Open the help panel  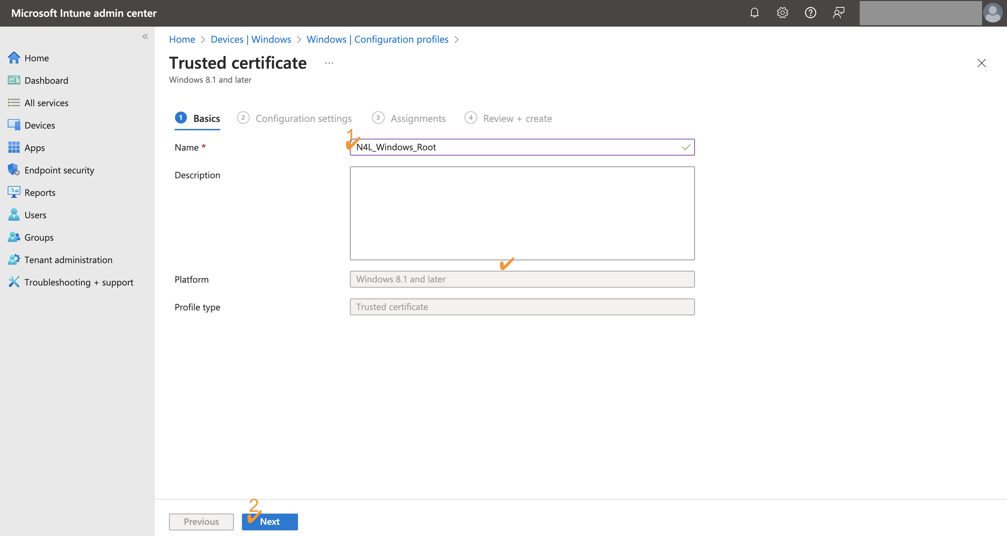pos(810,13)
